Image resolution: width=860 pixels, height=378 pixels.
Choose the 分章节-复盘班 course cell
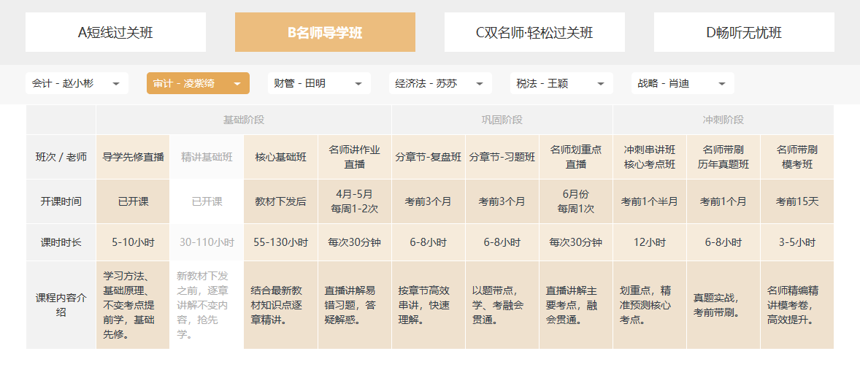tap(429, 157)
